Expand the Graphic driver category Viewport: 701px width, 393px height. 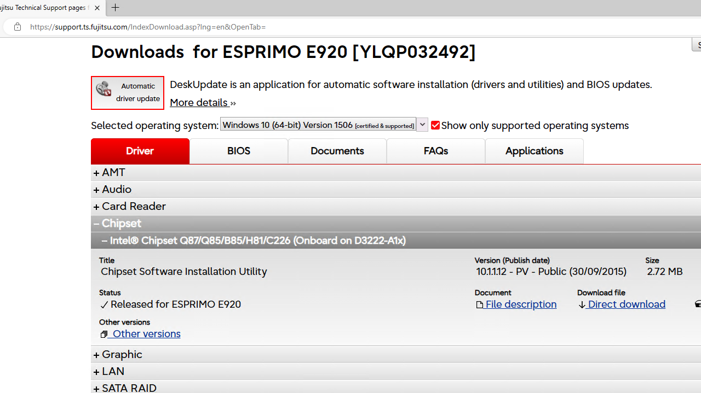click(396, 354)
